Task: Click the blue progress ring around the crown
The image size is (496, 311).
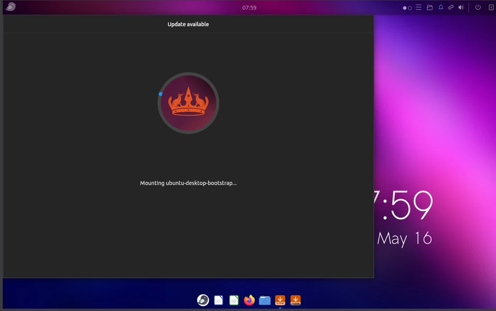Action: (161, 92)
